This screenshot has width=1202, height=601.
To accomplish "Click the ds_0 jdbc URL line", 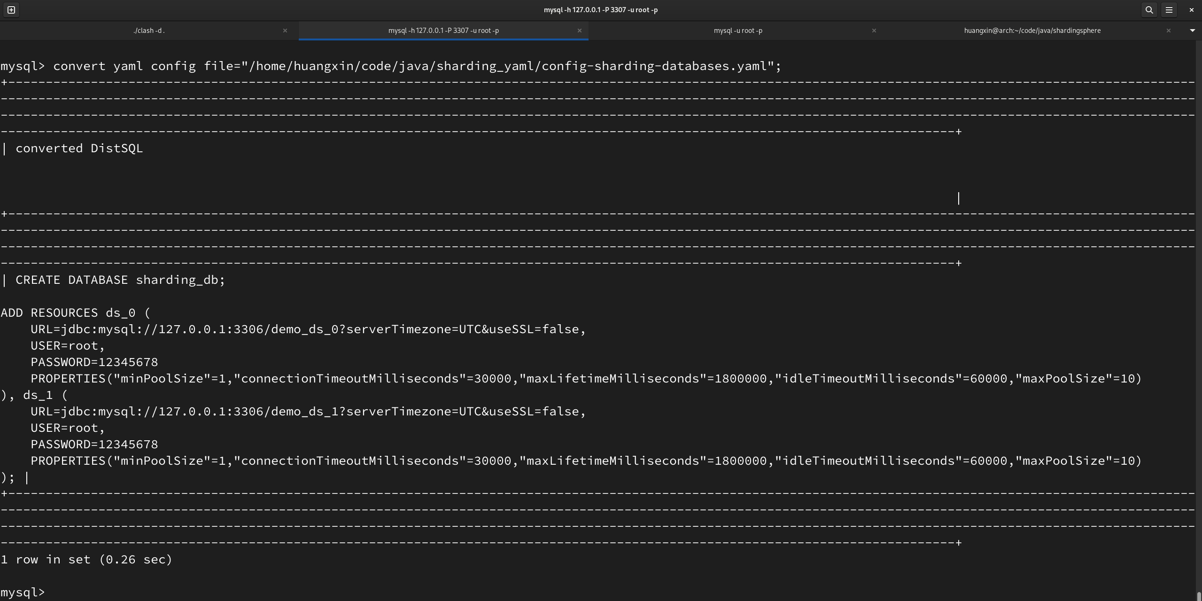I will 308,329.
